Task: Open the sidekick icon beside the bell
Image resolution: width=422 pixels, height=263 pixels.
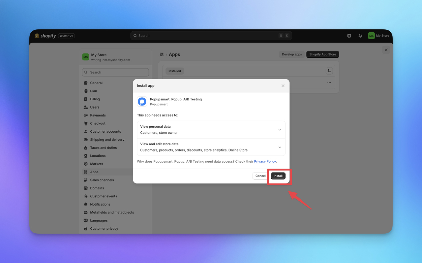Action: pos(349,36)
